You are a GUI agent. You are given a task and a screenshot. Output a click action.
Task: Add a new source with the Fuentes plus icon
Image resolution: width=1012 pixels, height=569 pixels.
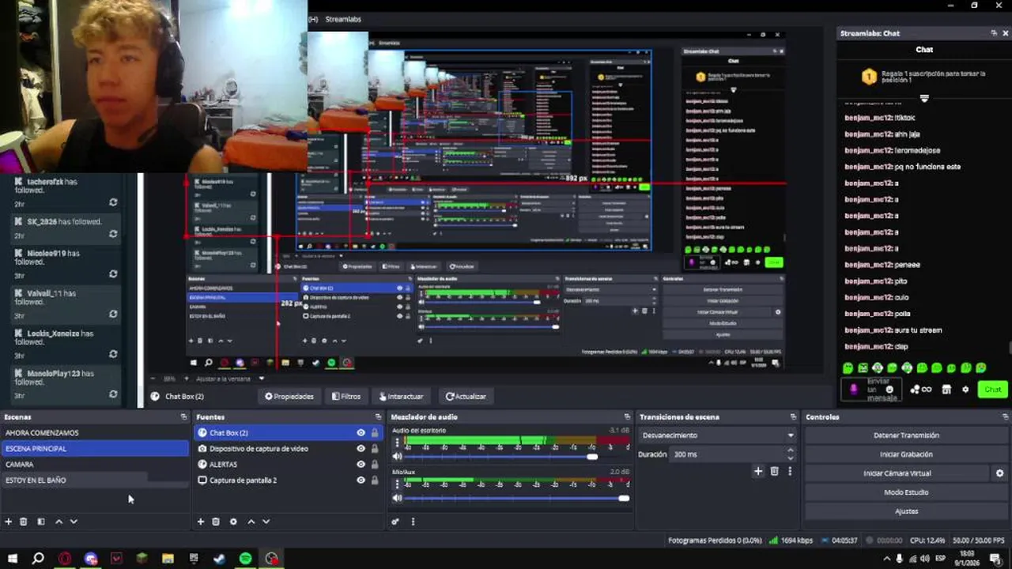[x=201, y=522]
